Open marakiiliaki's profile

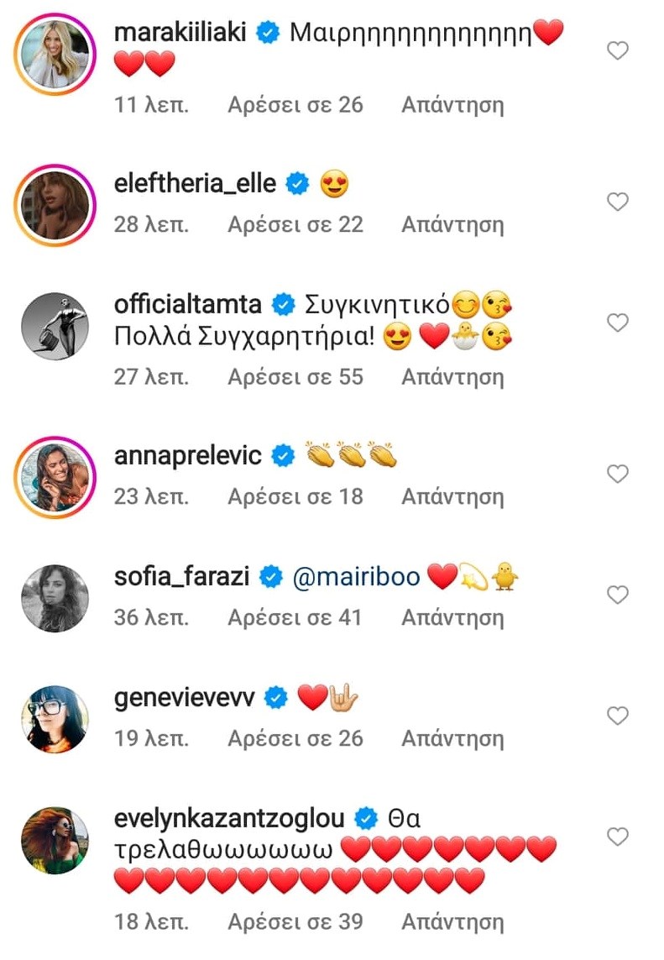click(180, 31)
